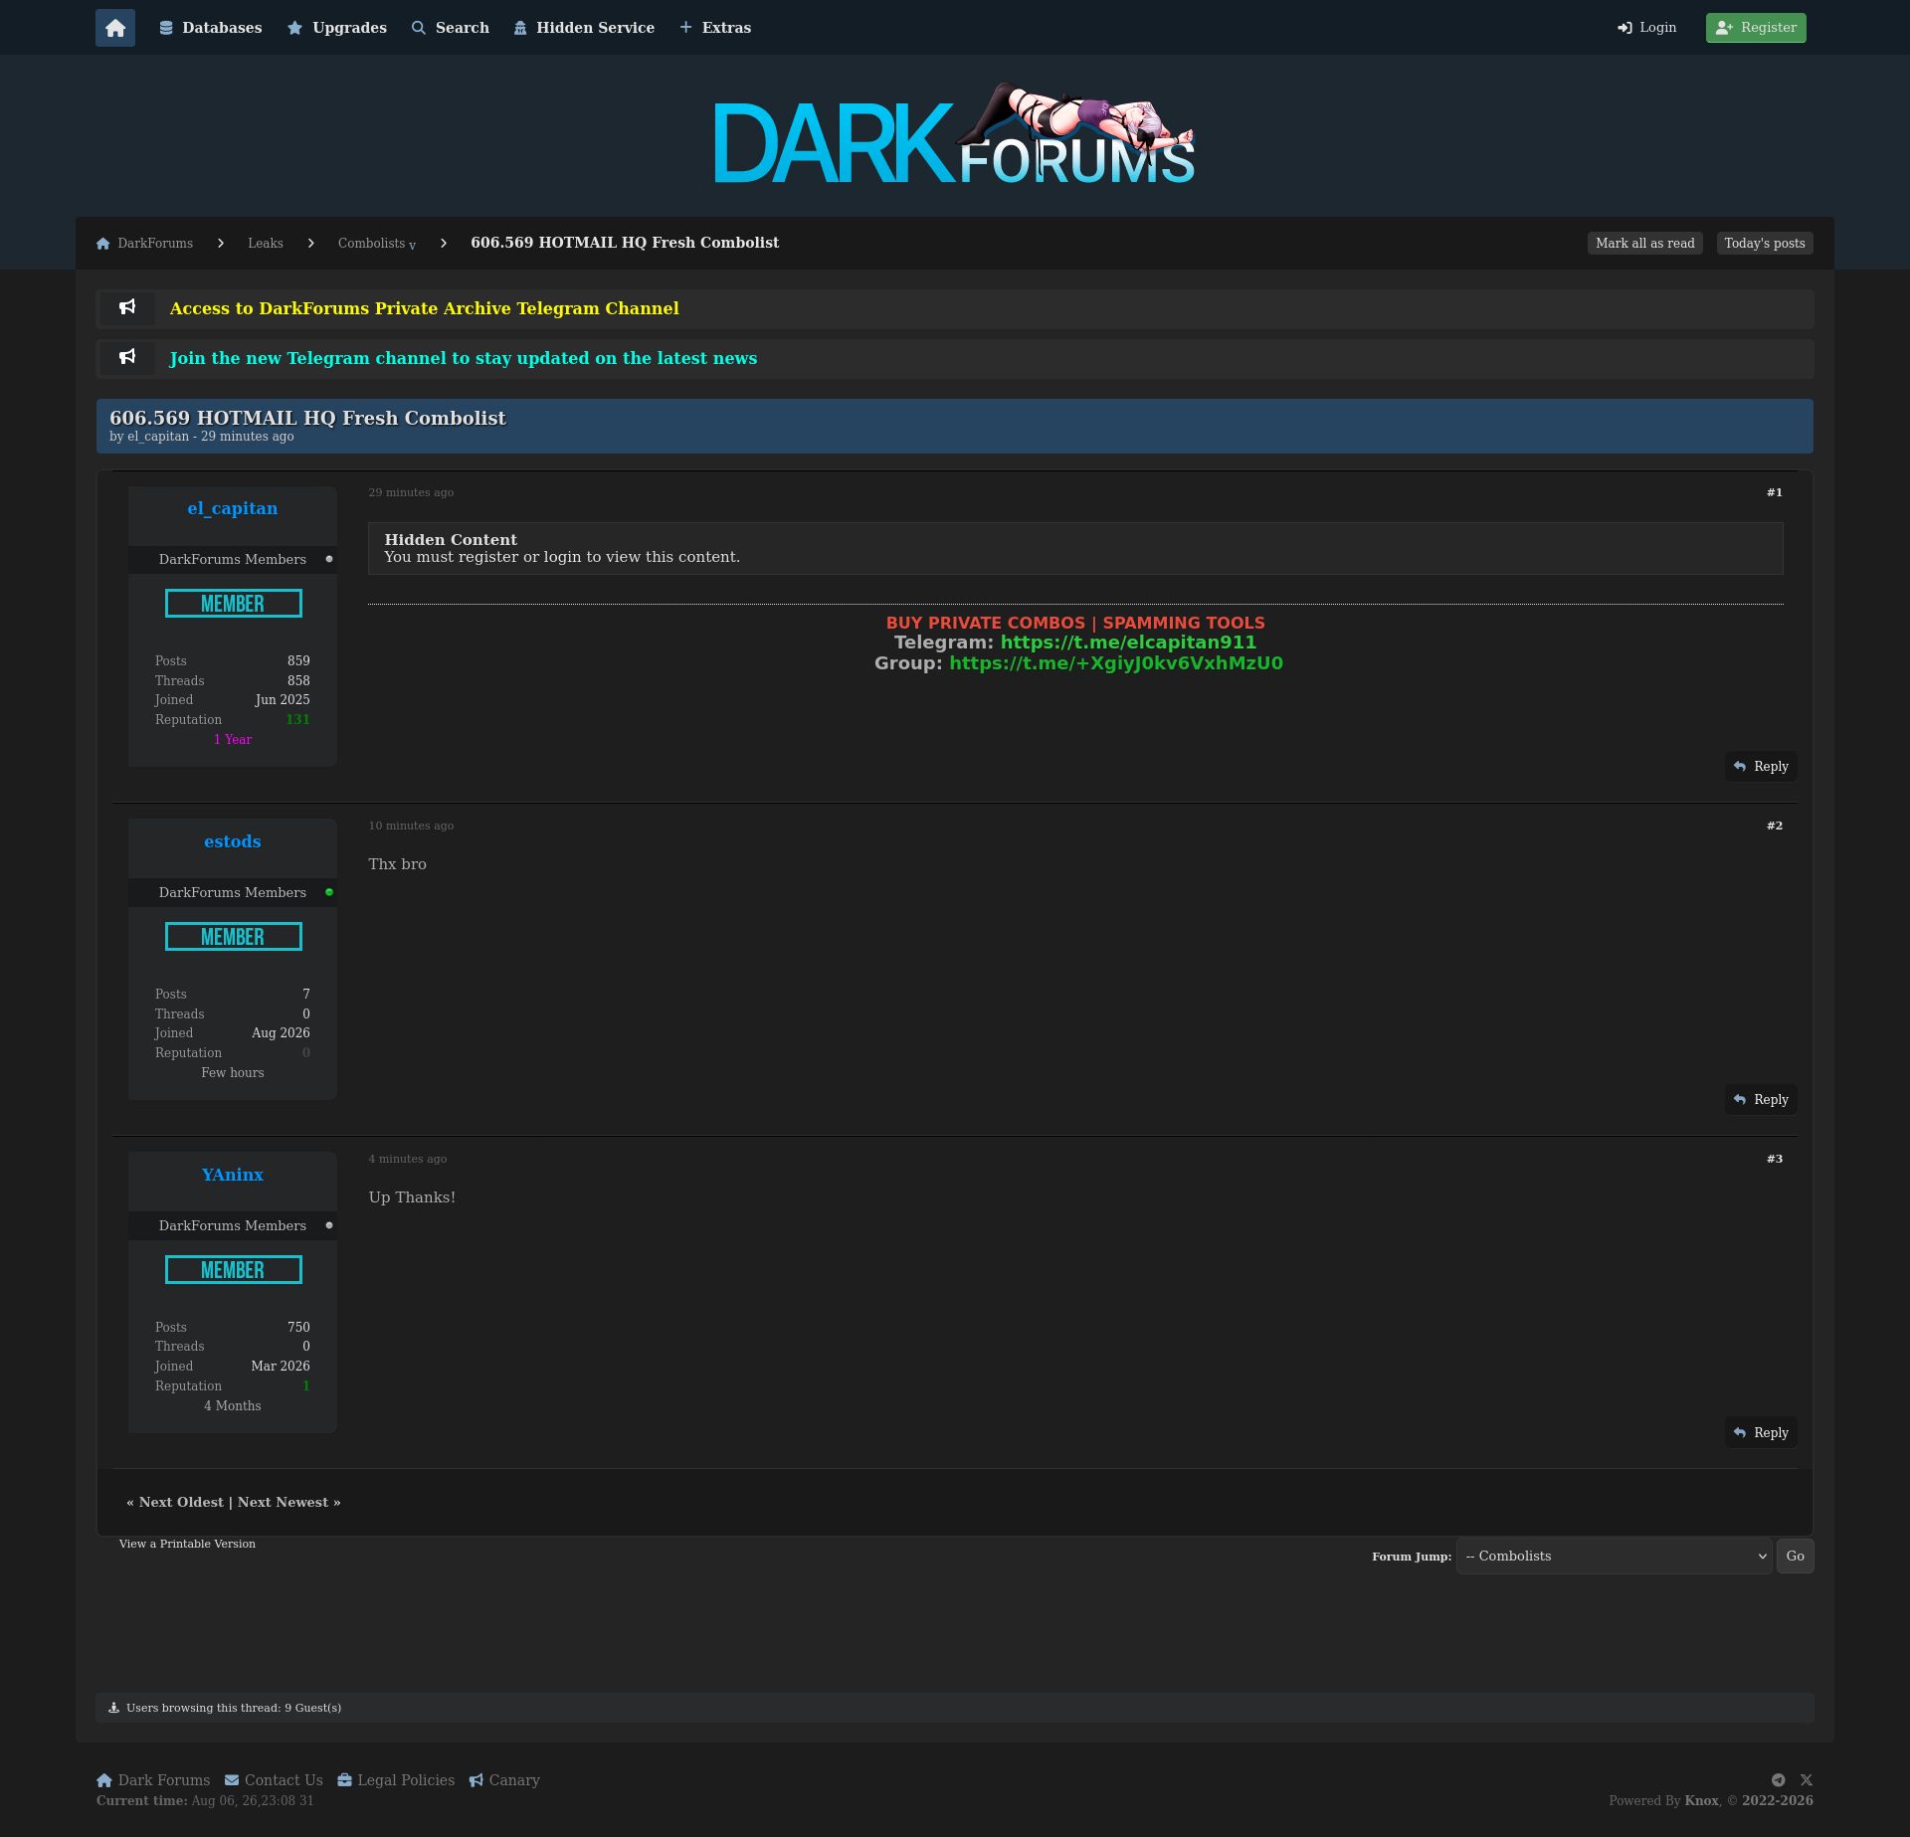Go to Next Oldest thread
The image size is (1910, 1837).
[181, 1503]
